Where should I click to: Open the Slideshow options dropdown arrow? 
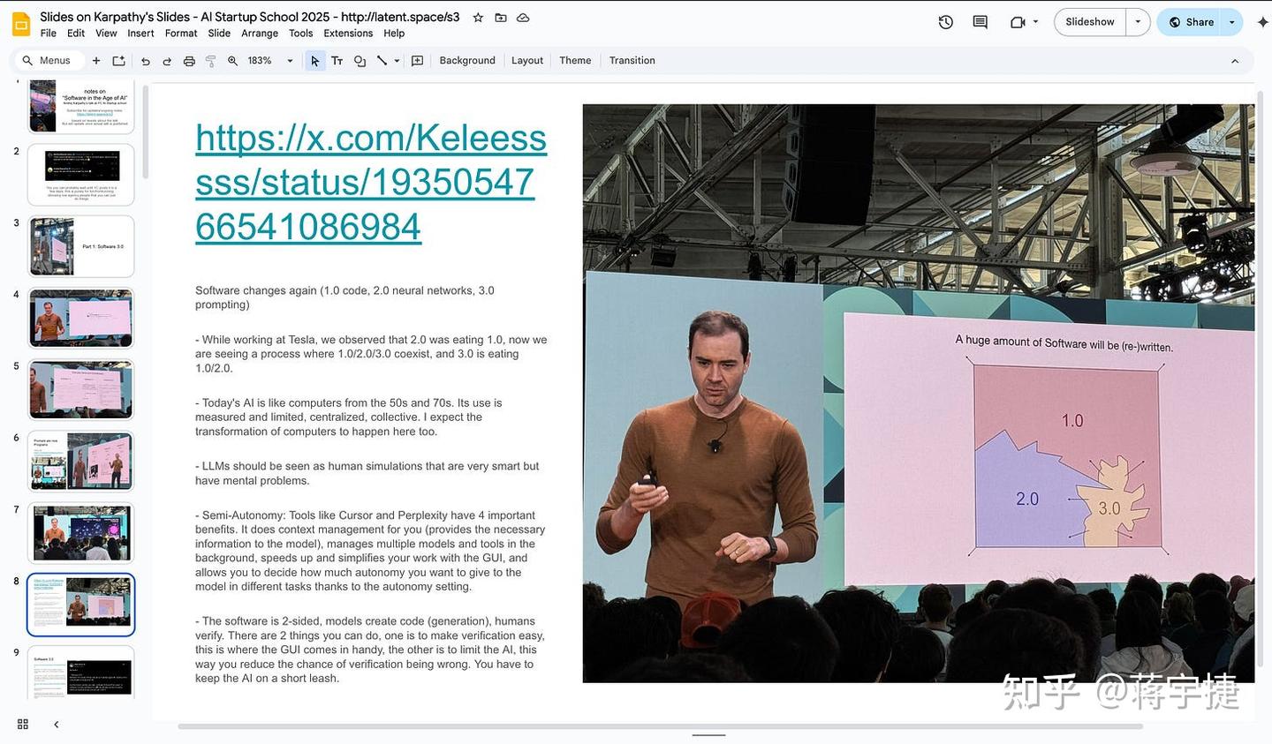coord(1137,21)
